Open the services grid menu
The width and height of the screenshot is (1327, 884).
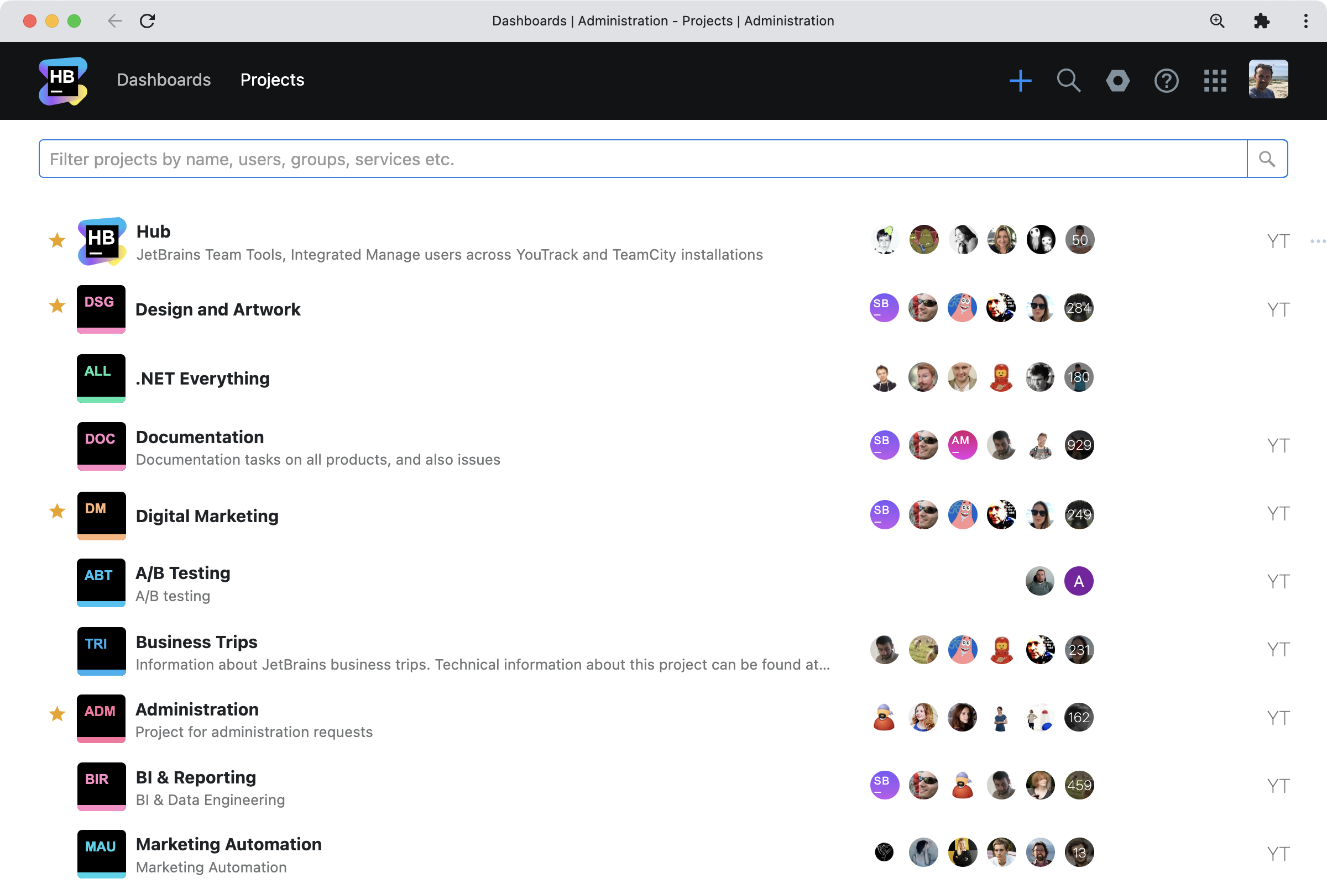click(x=1215, y=81)
